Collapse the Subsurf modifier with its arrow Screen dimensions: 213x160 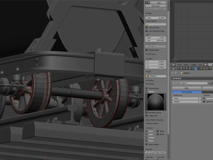174,83
